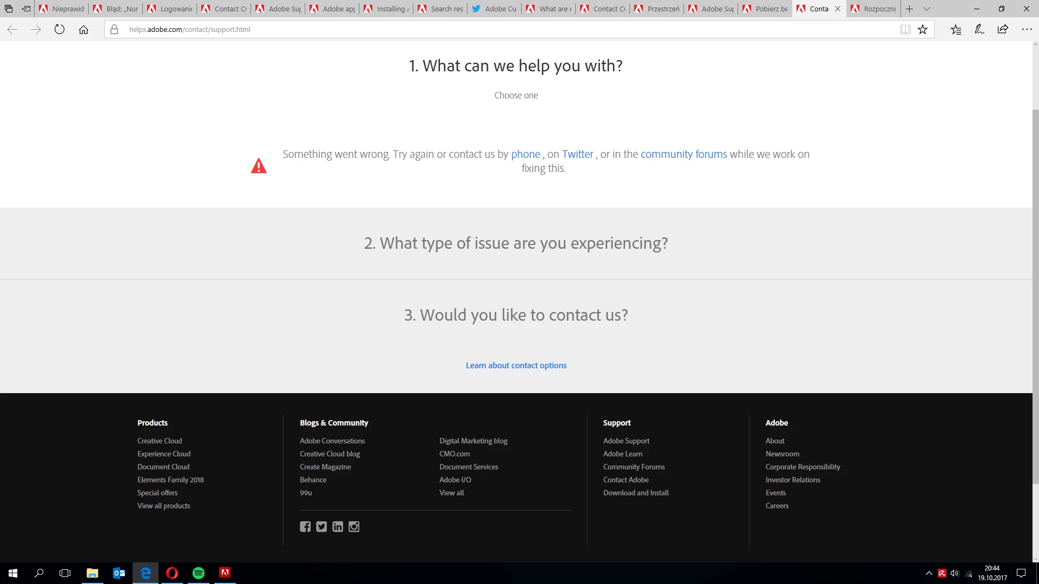Open the reading view icon
Viewport: 1039px width, 584px height.
(x=905, y=30)
